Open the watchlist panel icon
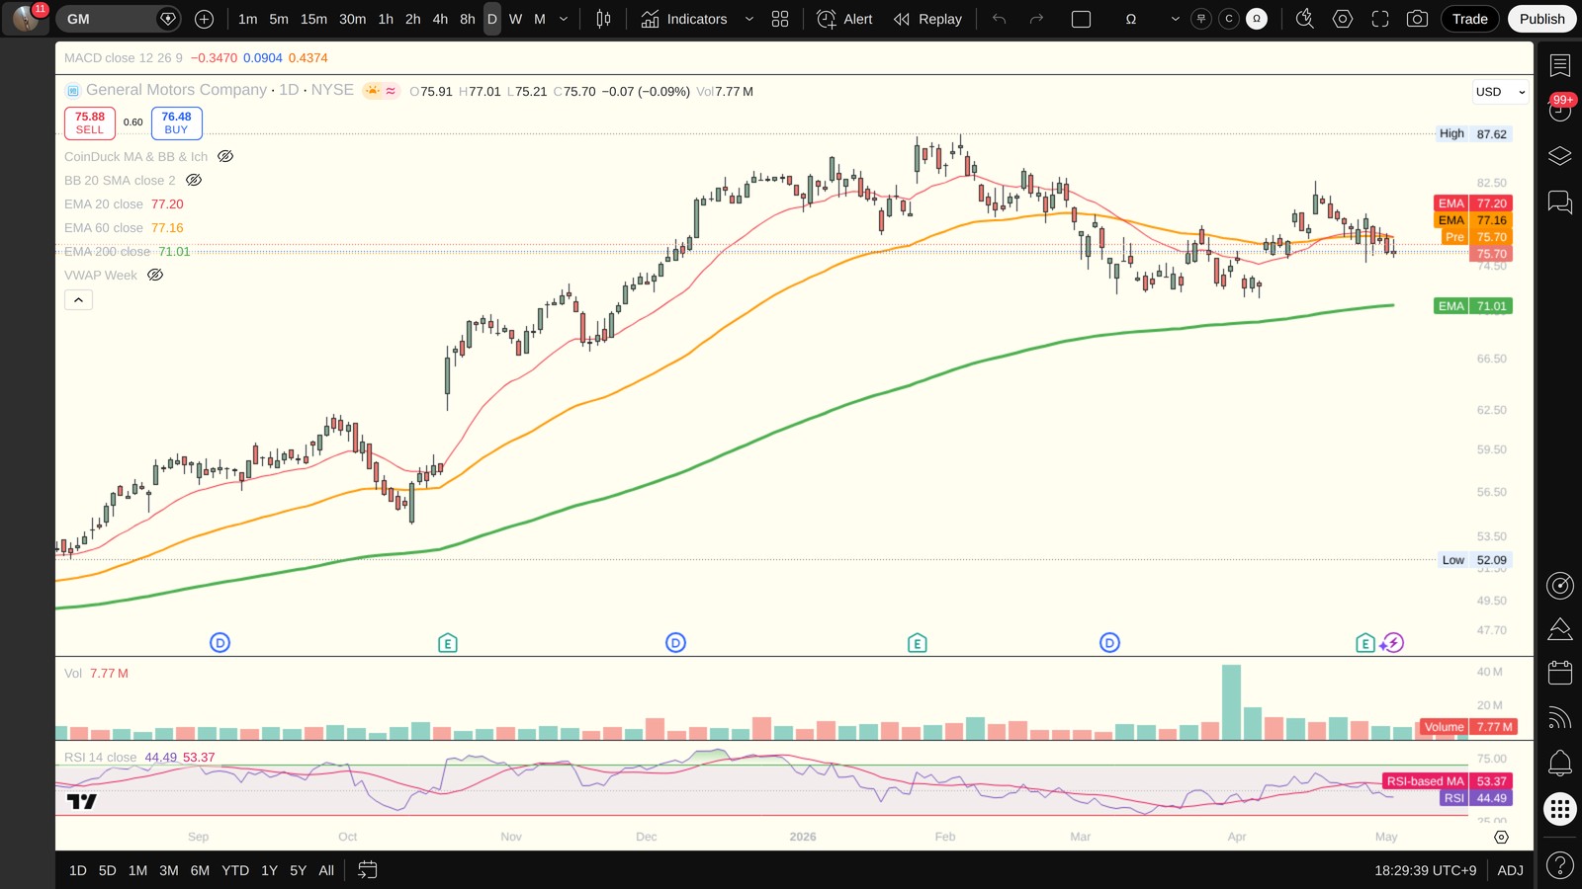The width and height of the screenshot is (1582, 889). [1560, 65]
